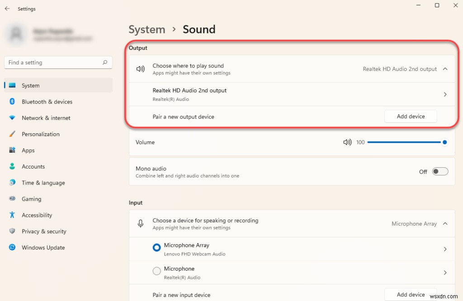Select the Bluetooth & devices icon
Screen dimensions: 463x301
pyautogui.click(x=12, y=102)
